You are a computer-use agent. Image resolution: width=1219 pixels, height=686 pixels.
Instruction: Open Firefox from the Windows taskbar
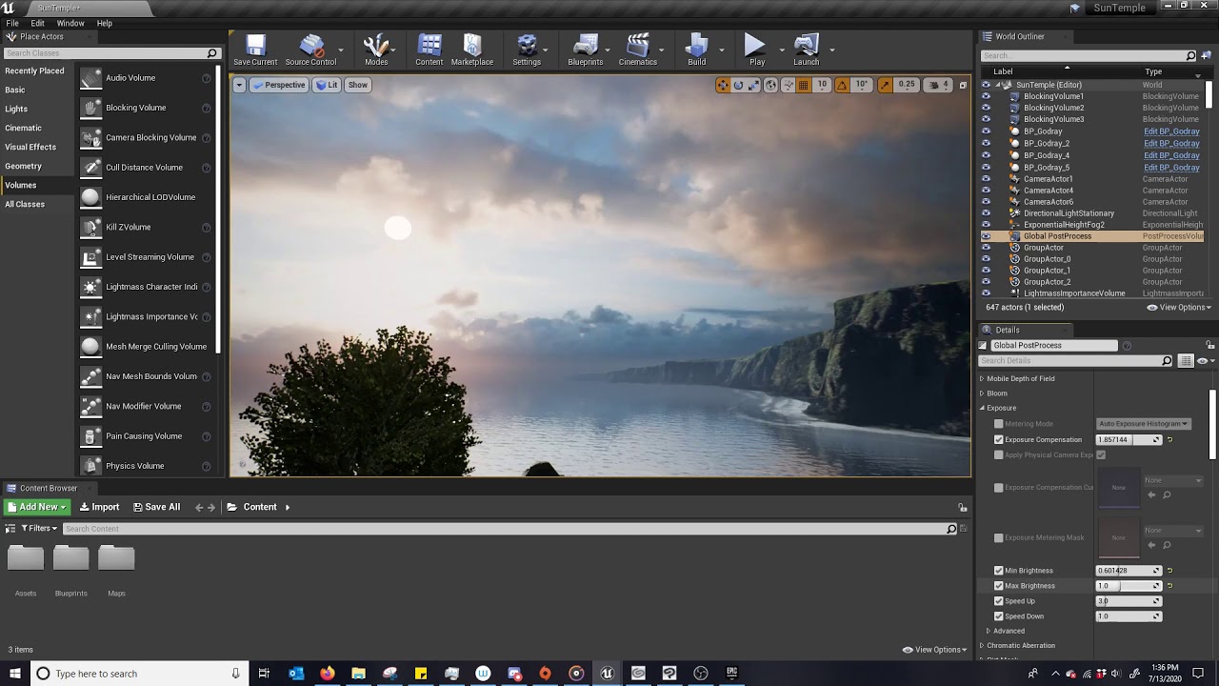[x=328, y=674]
